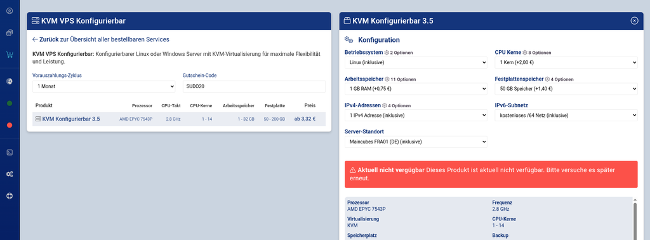Screen dimensions: 650x240
Task: Click the Arbeitsspeicher column header in table
Action: 239,105
